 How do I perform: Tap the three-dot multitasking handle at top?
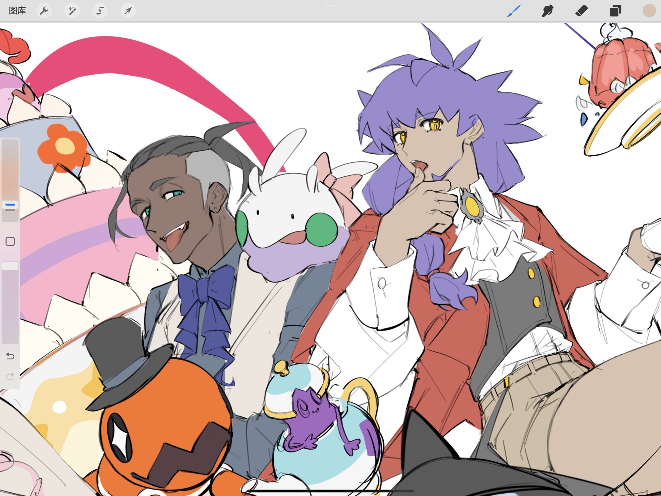330,5
